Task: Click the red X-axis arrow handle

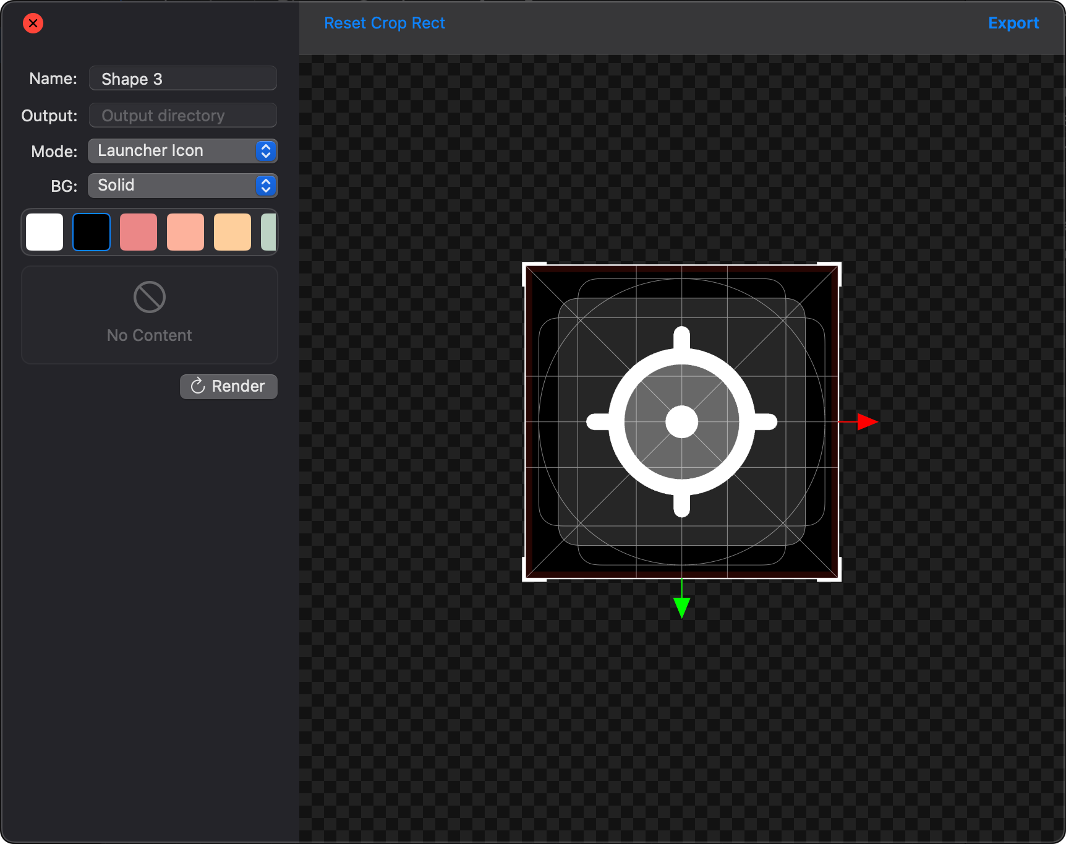Action: pyautogui.click(x=867, y=422)
